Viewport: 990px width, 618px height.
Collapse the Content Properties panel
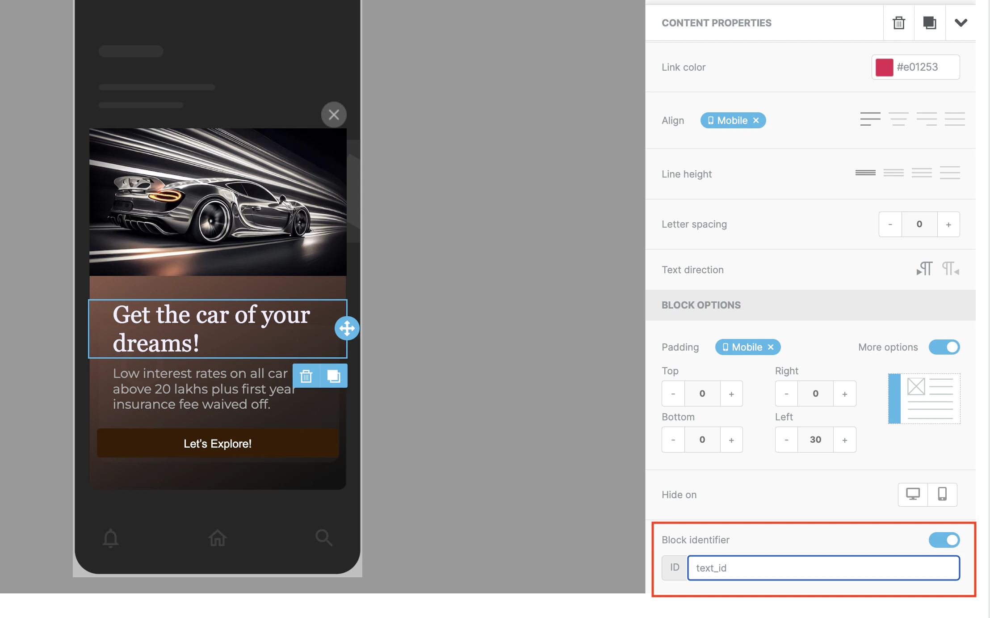click(x=961, y=22)
